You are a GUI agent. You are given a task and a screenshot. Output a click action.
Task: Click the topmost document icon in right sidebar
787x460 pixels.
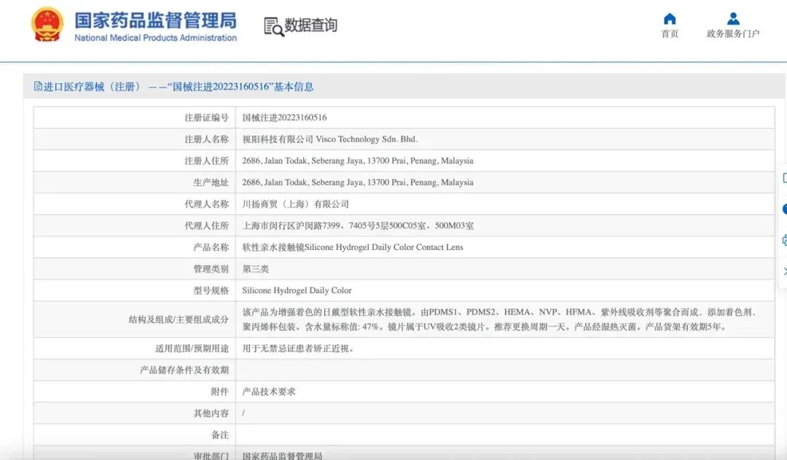pos(784,177)
